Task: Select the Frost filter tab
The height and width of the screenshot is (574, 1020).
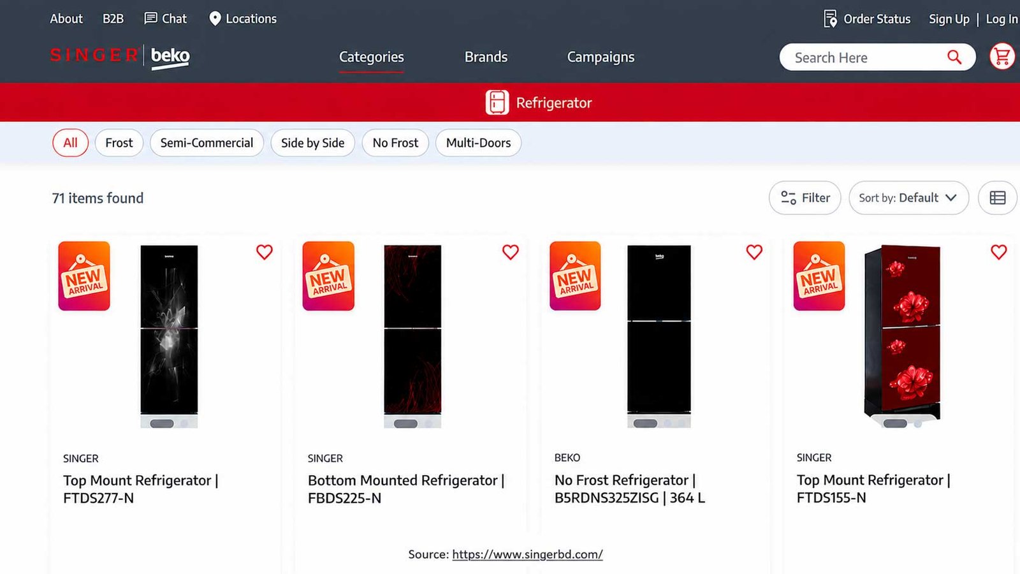Action: pyautogui.click(x=119, y=143)
